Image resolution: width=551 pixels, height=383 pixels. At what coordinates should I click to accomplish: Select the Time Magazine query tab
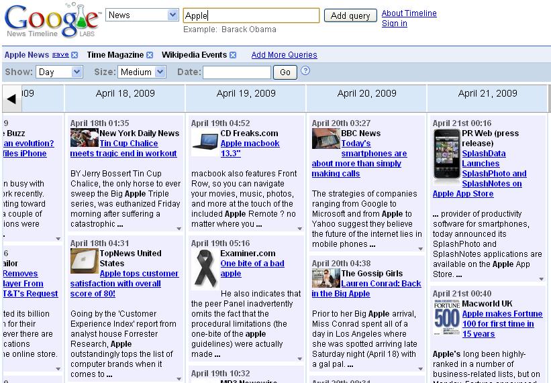coord(115,55)
